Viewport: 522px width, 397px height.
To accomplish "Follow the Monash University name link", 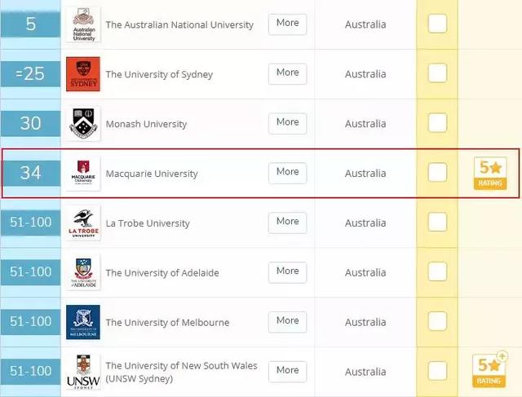I will click(146, 124).
